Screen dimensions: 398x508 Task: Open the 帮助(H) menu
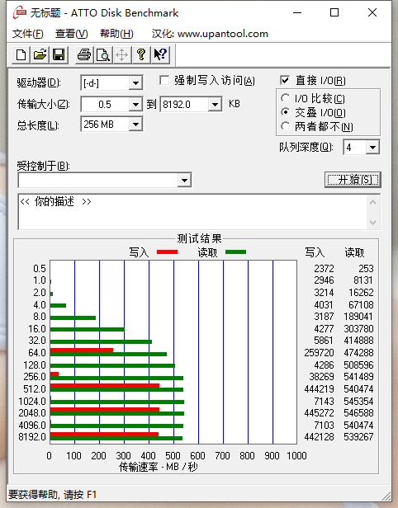pyautogui.click(x=116, y=34)
